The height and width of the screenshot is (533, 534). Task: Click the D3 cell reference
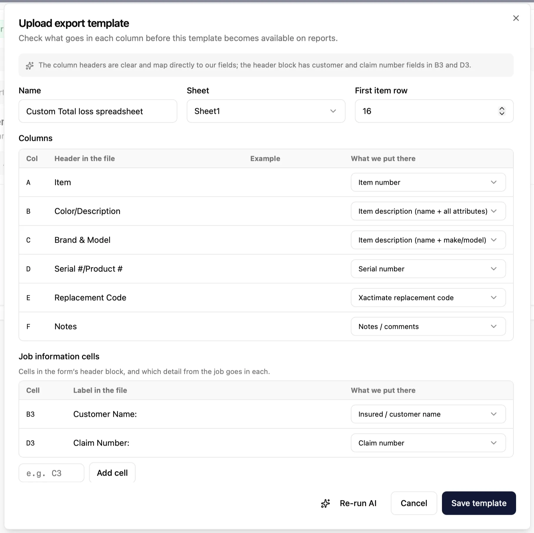[x=30, y=443]
